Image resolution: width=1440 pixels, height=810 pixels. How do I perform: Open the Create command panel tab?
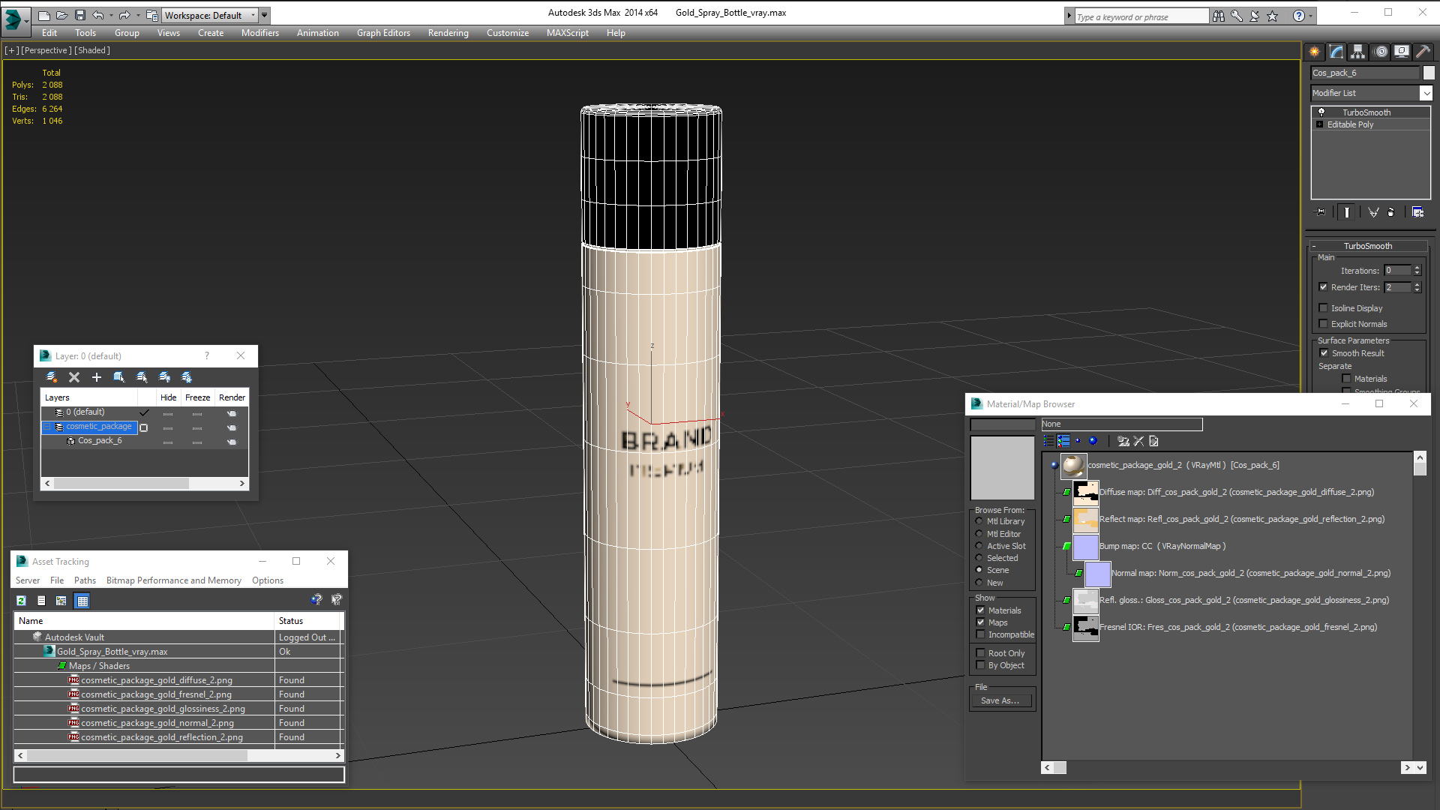pyautogui.click(x=1314, y=52)
